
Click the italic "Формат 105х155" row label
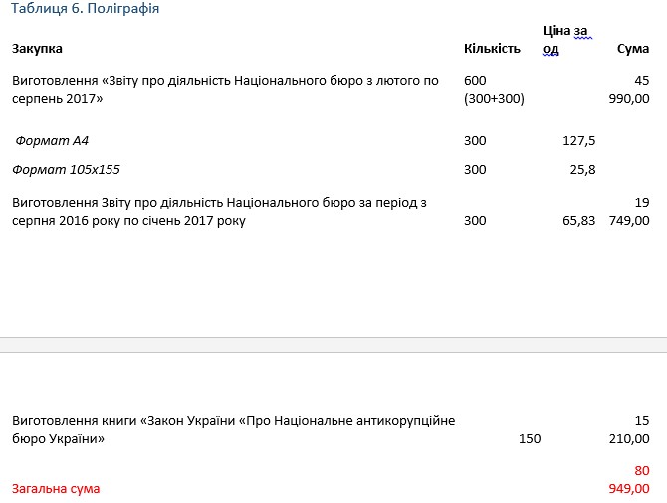pyautogui.click(x=66, y=170)
